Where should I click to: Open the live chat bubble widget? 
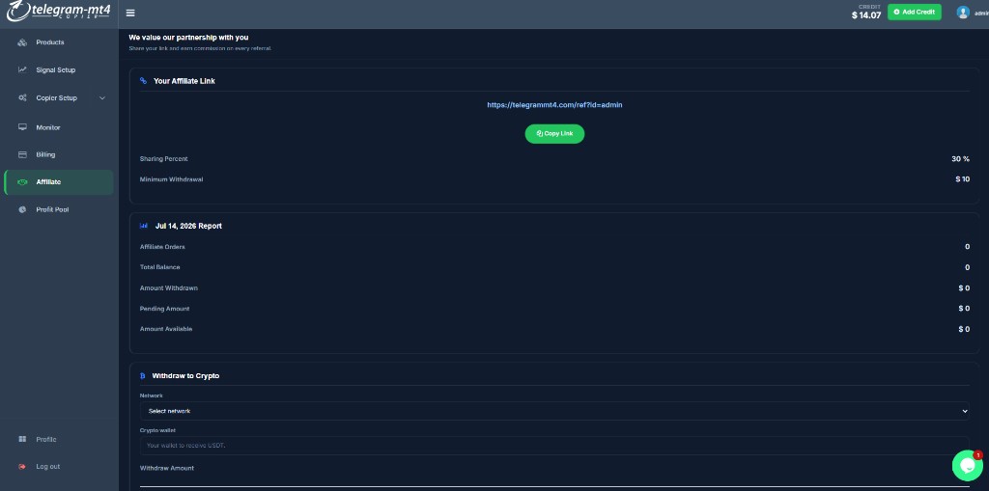[x=967, y=465]
